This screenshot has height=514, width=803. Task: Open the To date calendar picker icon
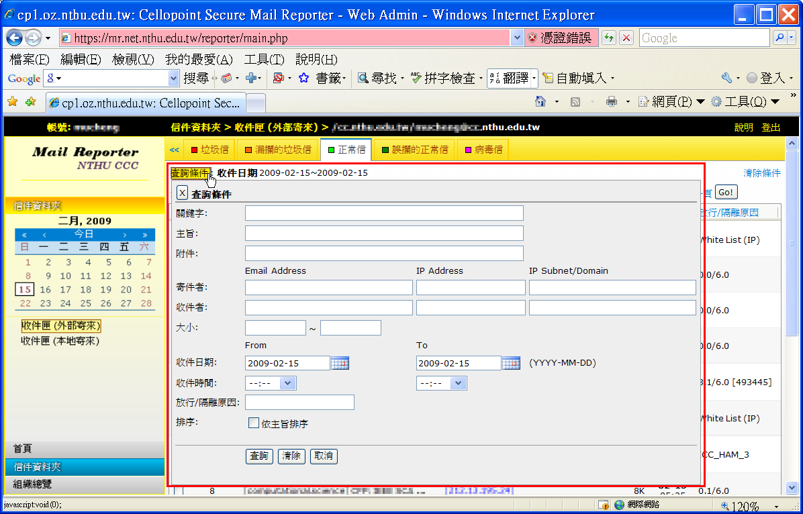[512, 363]
